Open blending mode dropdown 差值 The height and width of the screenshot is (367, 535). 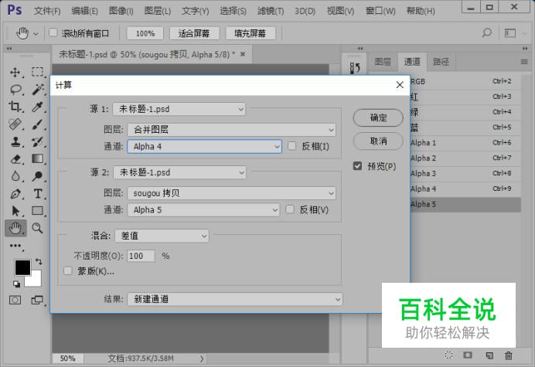coord(162,236)
